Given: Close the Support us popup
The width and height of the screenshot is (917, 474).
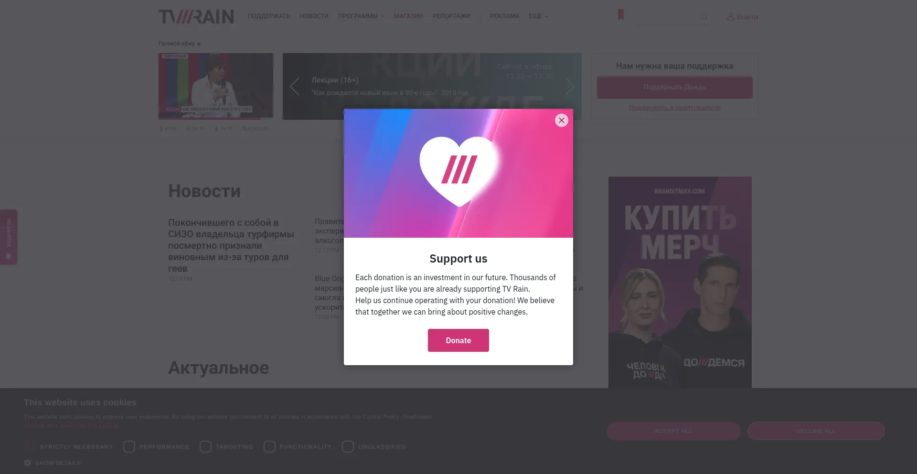Looking at the screenshot, I should tap(562, 120).
